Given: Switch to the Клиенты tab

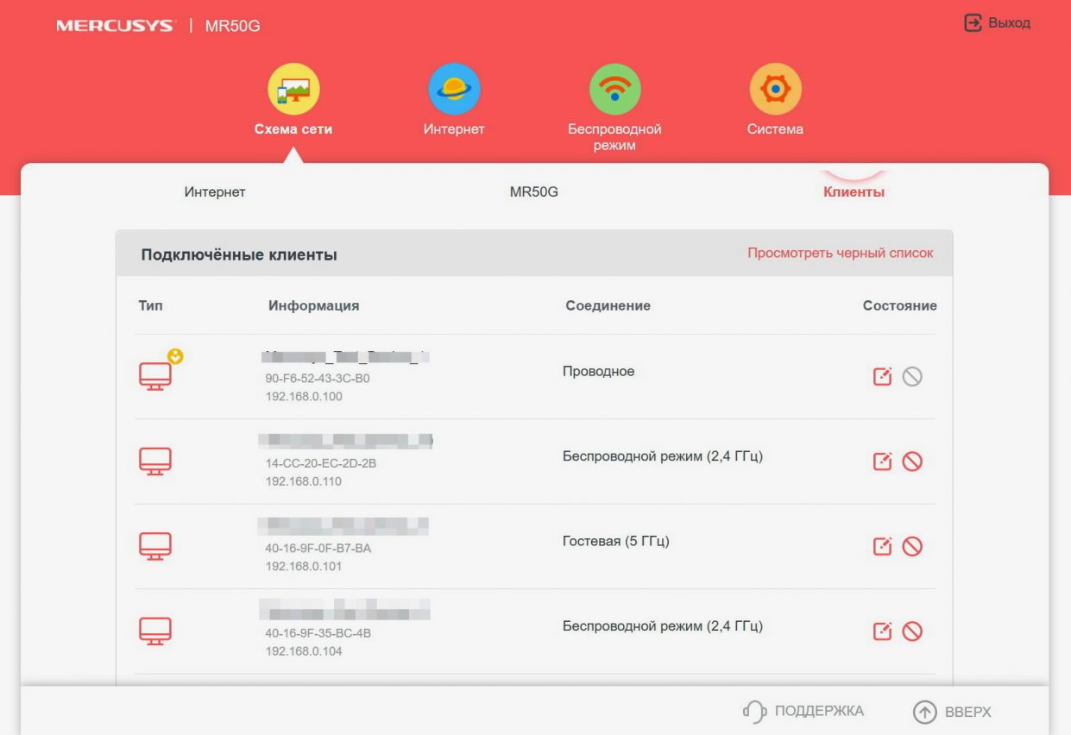Looking at the screenshot, I should tap(854, 192).
